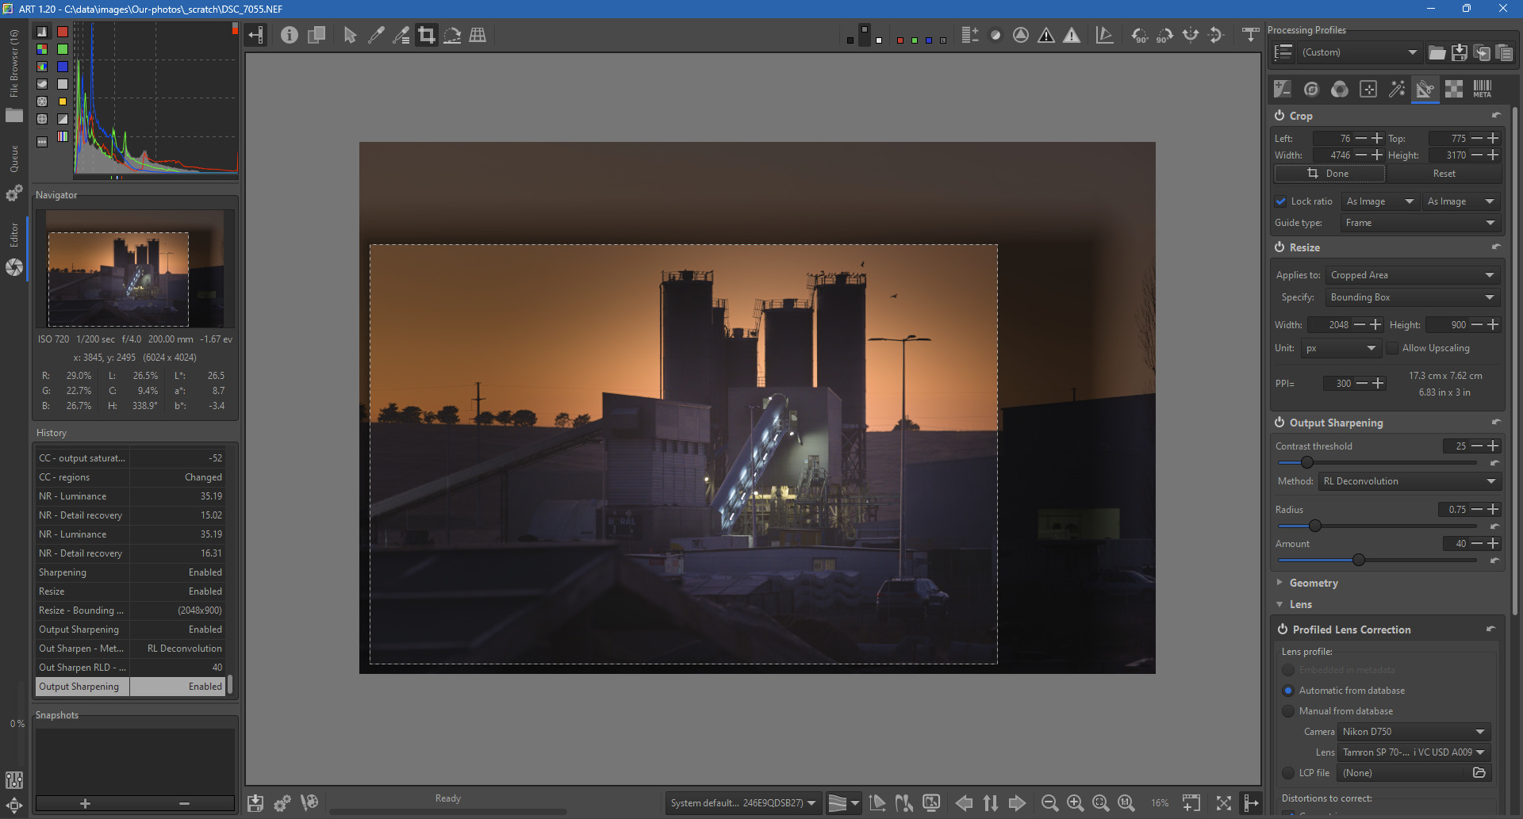Enable Allow Upscaling checkbox

pos(1392,348)
